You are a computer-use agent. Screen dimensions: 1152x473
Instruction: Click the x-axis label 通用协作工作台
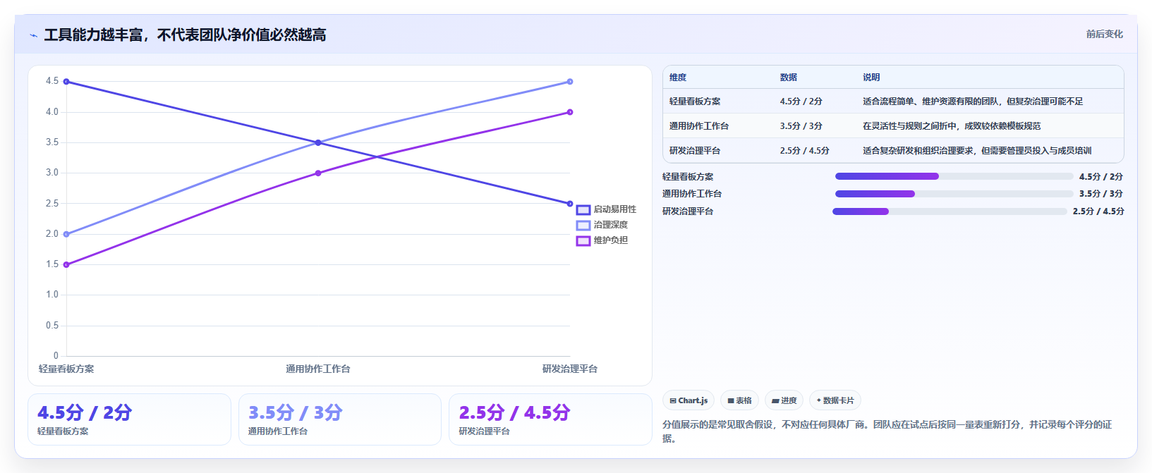pos(318,369)
